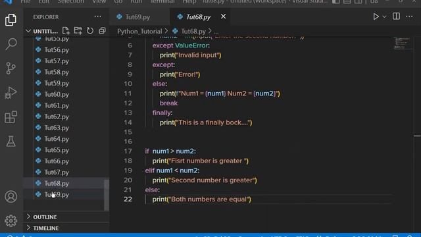Click the code minimap preview
This screenshot has height=237, width=421.
click(402, 43)
